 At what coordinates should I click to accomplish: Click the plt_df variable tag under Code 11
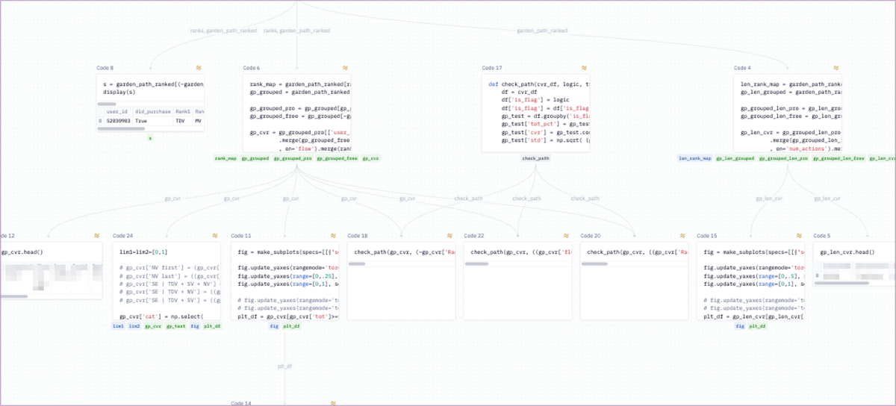coord(291,326)
